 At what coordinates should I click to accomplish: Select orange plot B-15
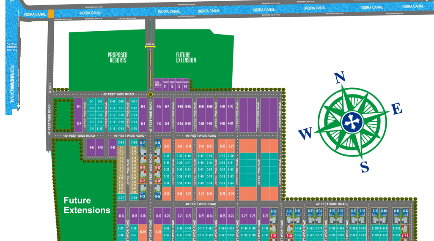coord(167,146)
